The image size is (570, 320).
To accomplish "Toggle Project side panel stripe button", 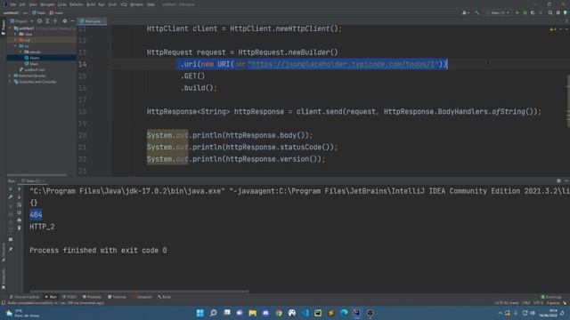I will (4, 28).
